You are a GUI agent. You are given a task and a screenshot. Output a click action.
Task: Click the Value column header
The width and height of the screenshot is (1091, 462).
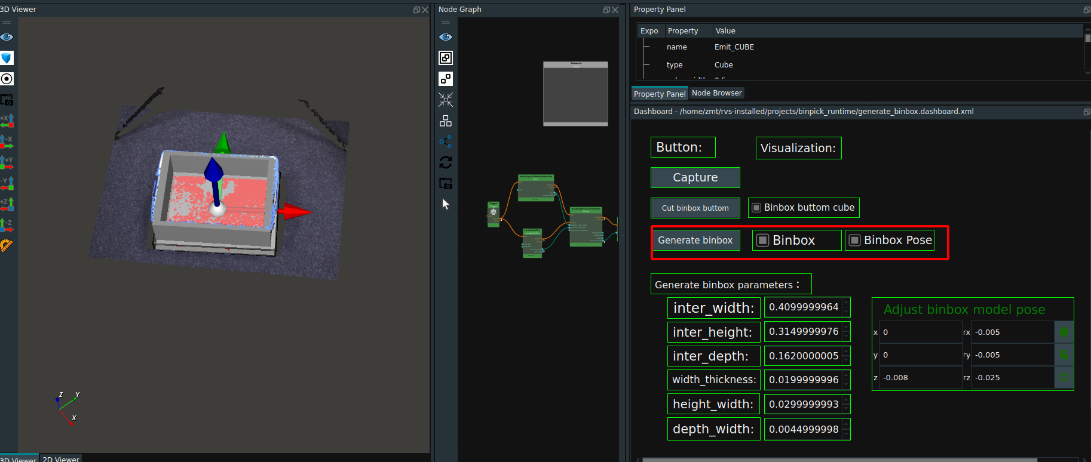(x=899, y=30)
